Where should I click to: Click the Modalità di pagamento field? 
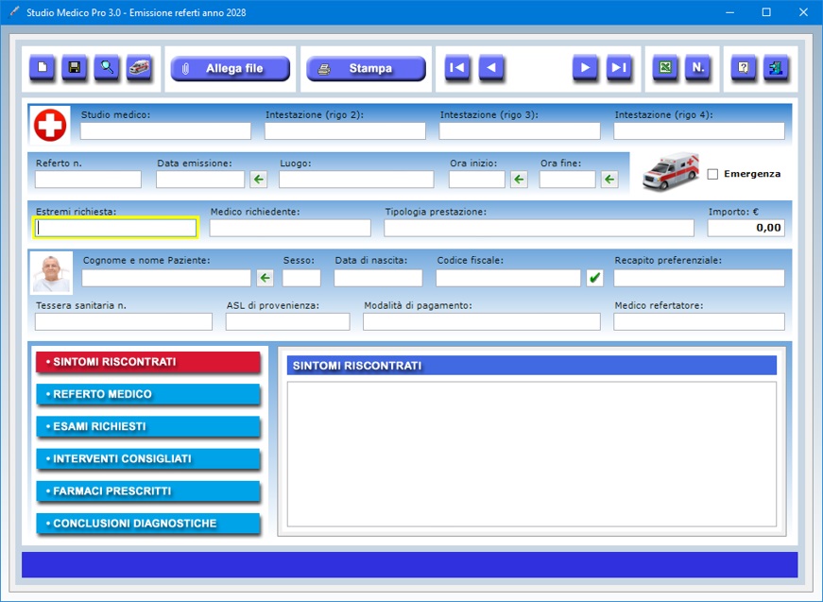(481, 321)
